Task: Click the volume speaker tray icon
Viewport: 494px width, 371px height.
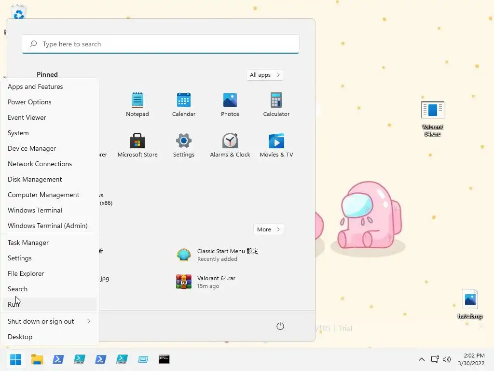Action: click(x=447, y=359)
